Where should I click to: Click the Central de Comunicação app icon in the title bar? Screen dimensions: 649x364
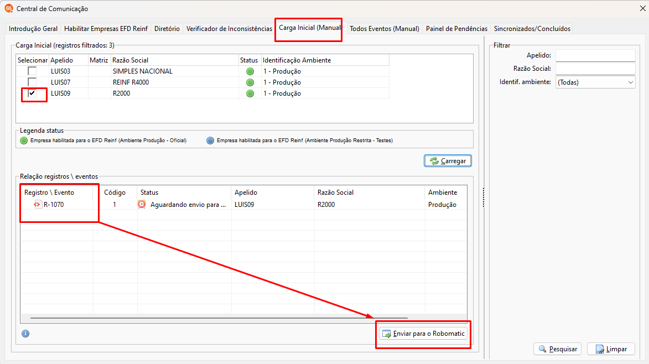(x=9, y=8)
